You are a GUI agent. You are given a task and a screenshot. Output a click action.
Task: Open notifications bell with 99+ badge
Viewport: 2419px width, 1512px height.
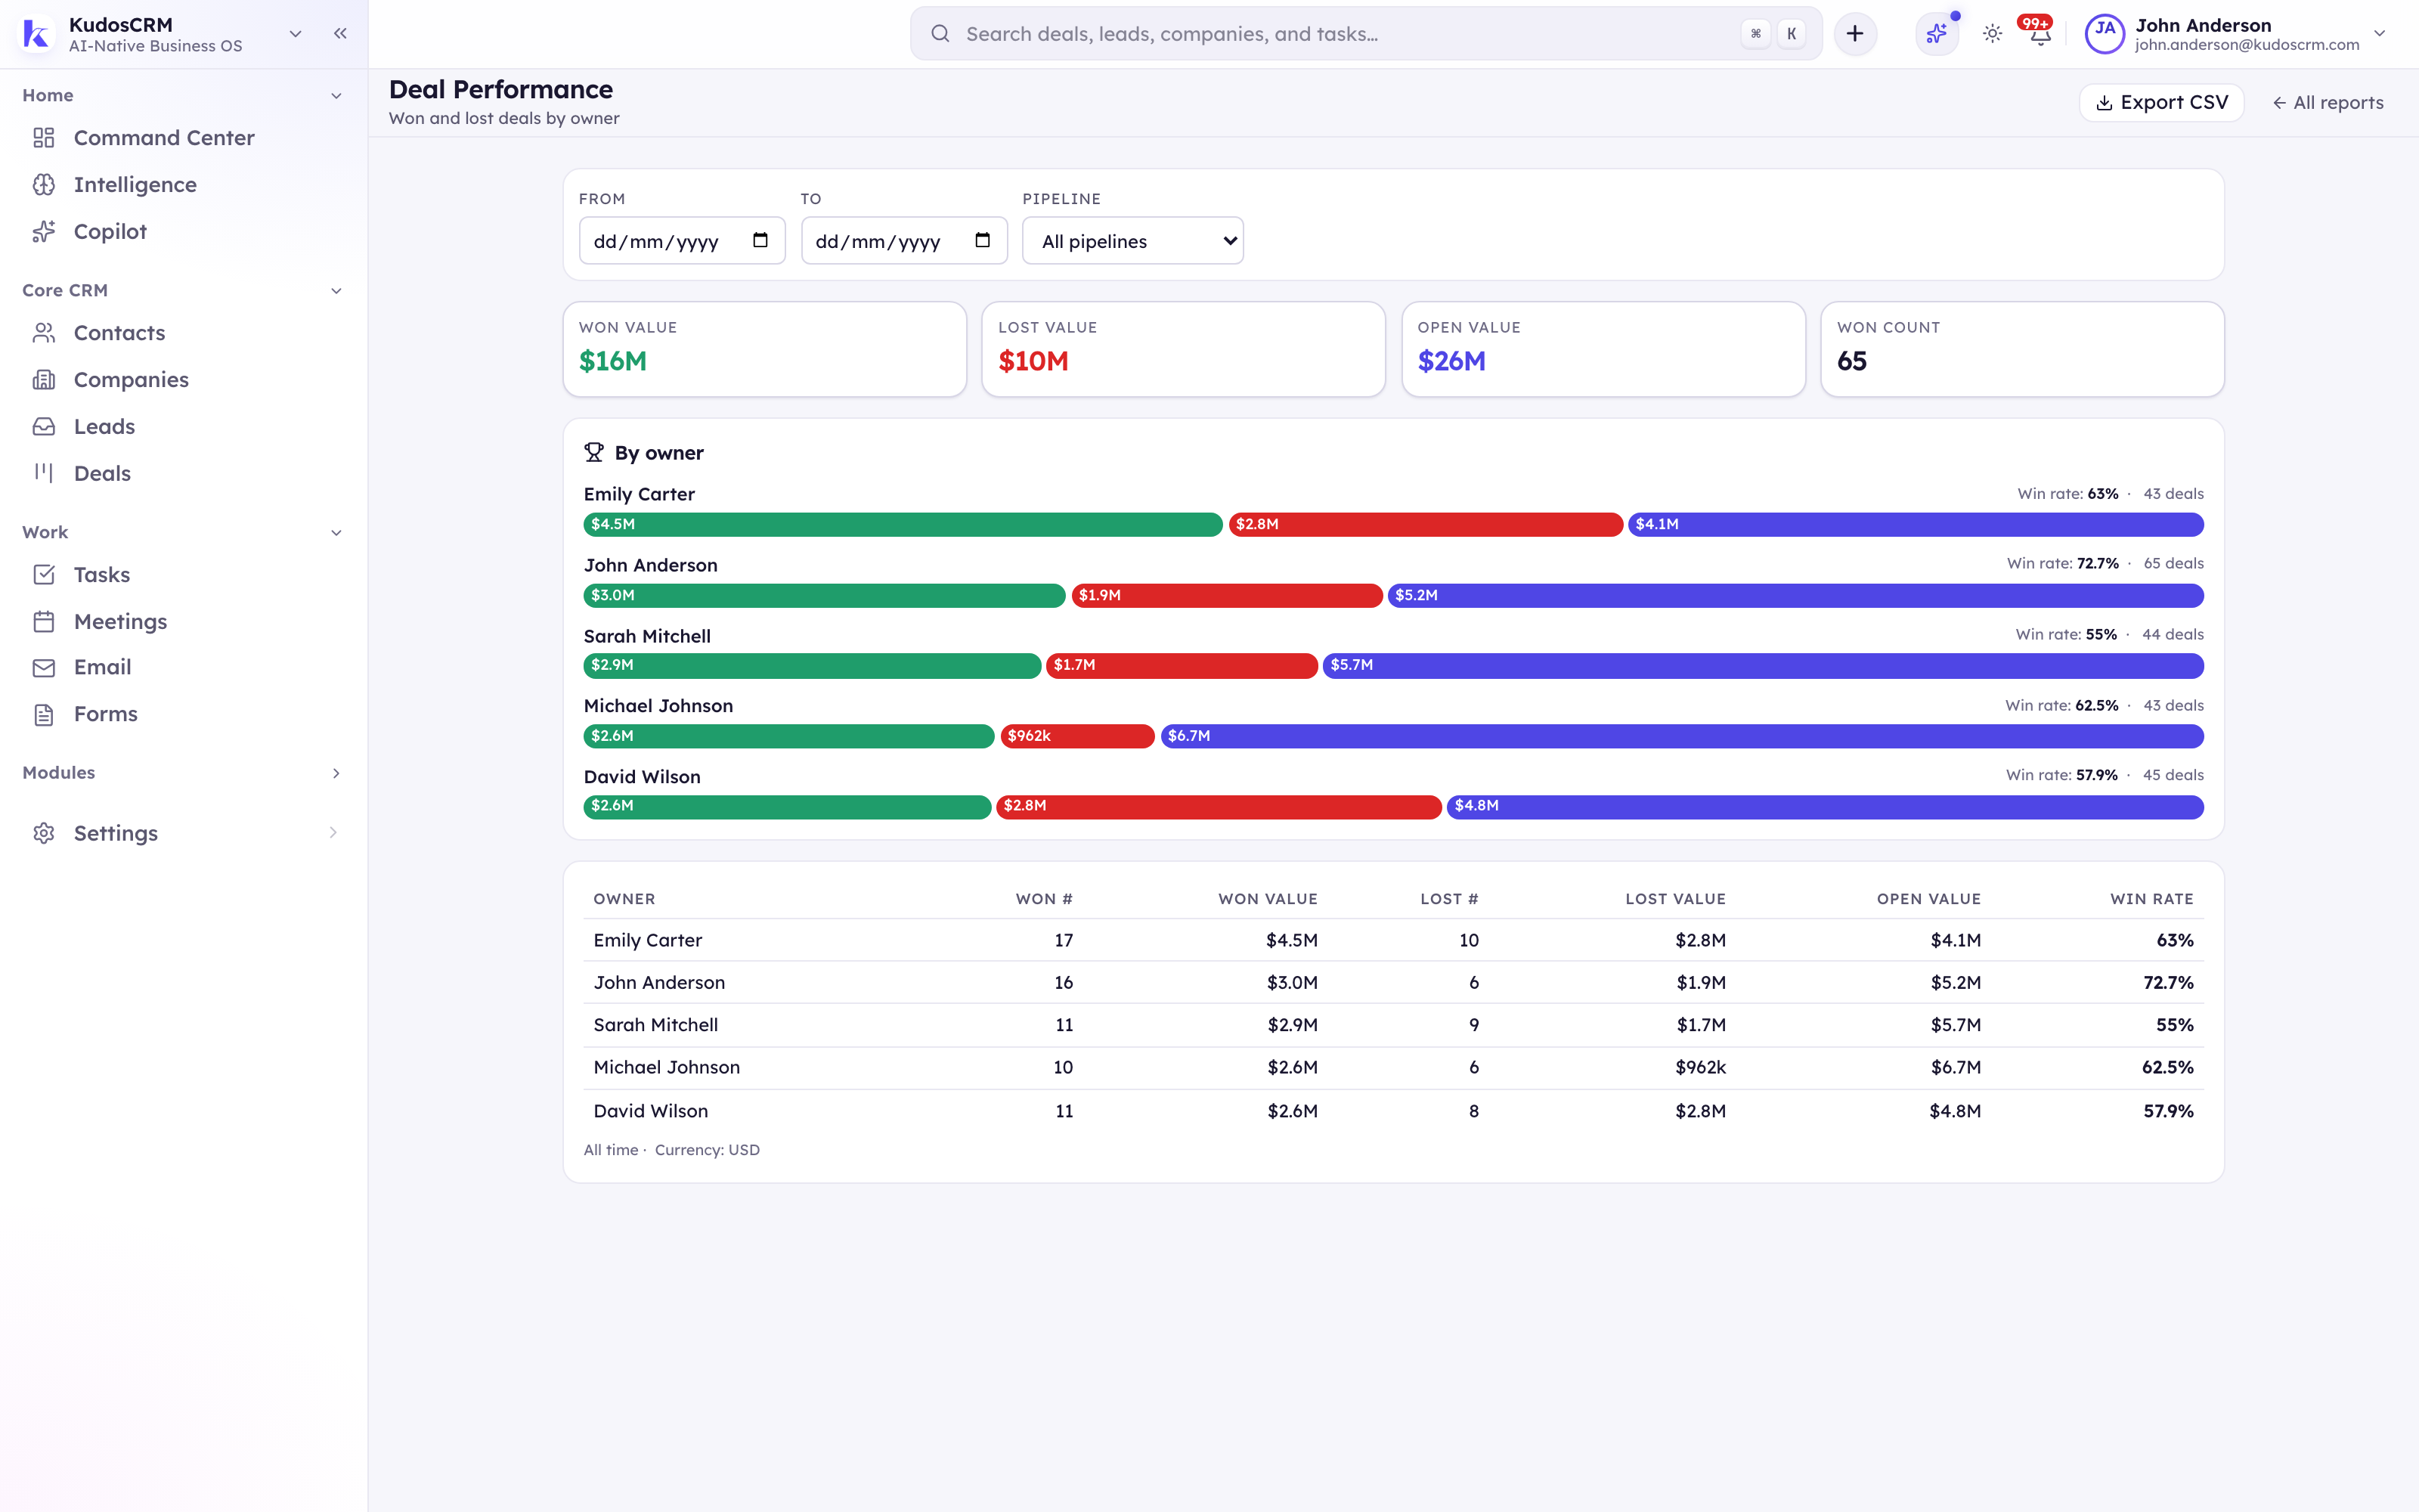pyautogui.click(x=2040, y=34)
